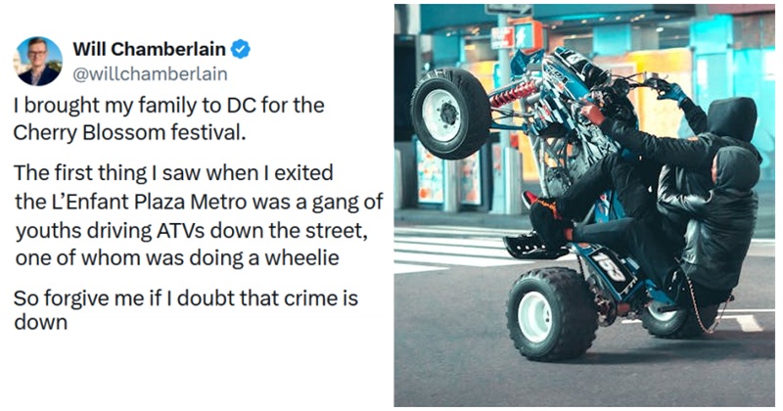
Task: Click Will Chamberlain's profile avatar
Action: [39, 61]
